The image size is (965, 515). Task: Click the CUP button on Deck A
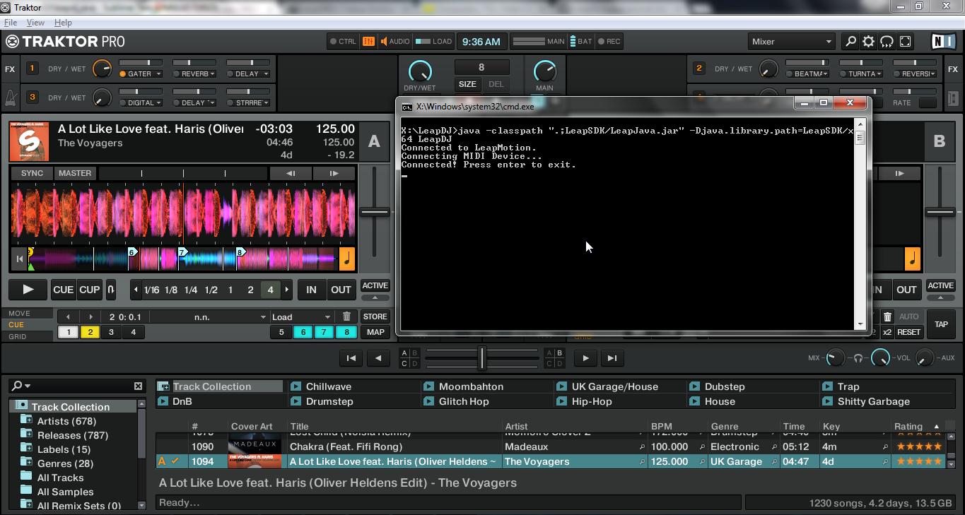(90, 290)
